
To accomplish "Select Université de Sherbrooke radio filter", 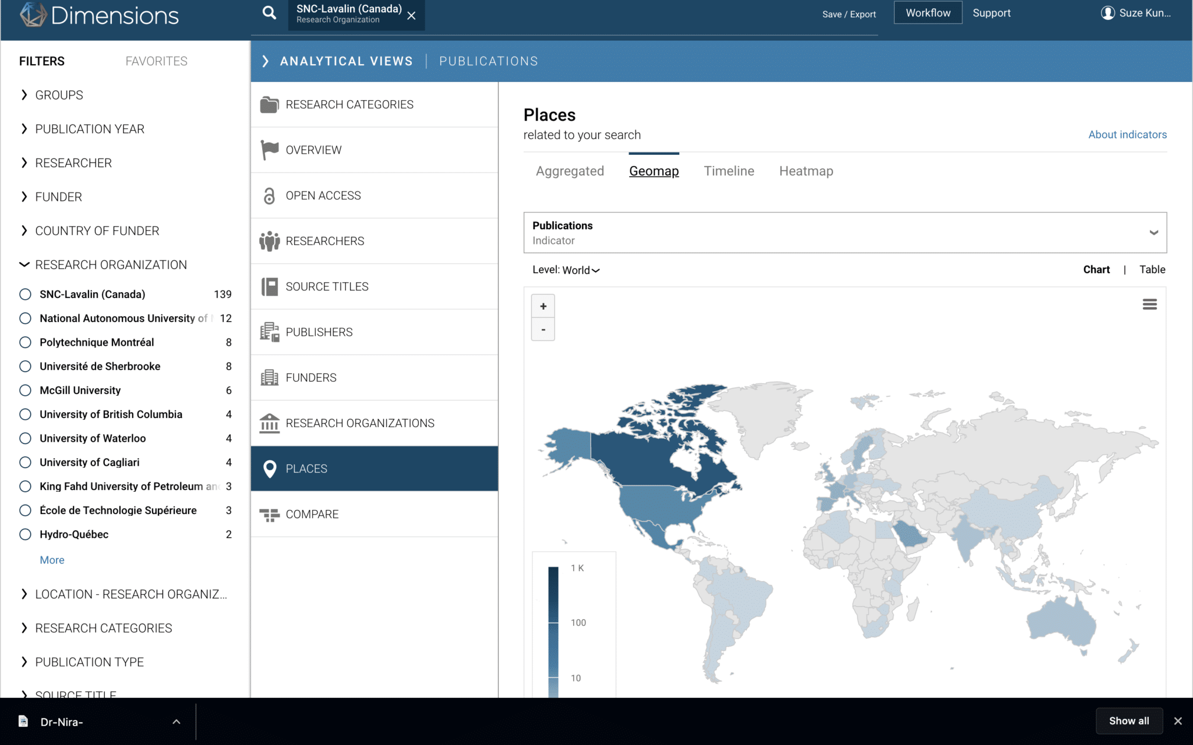I will click(25, 366).
